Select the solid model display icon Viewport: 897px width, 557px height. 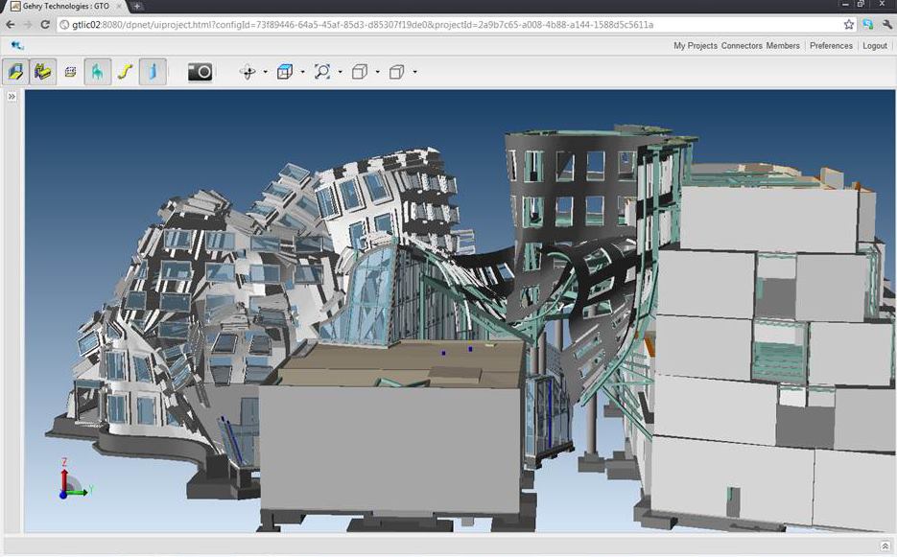tap(13, 71)
